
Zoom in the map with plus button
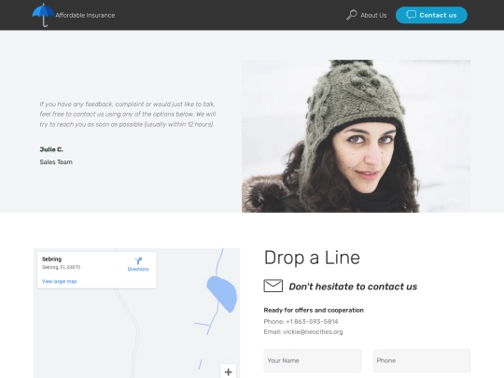click(229, 371)
